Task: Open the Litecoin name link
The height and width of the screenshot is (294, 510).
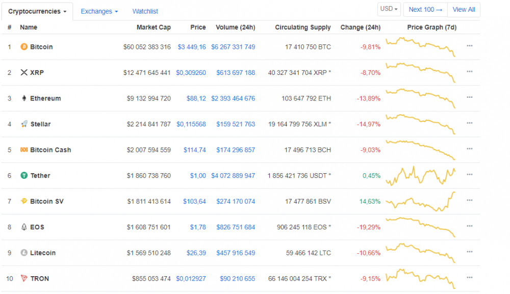Action: pos(43,252)
